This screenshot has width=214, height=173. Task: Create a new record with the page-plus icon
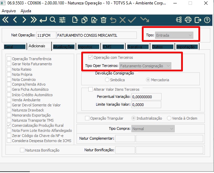pyautogui.click(x=75, y=20)
